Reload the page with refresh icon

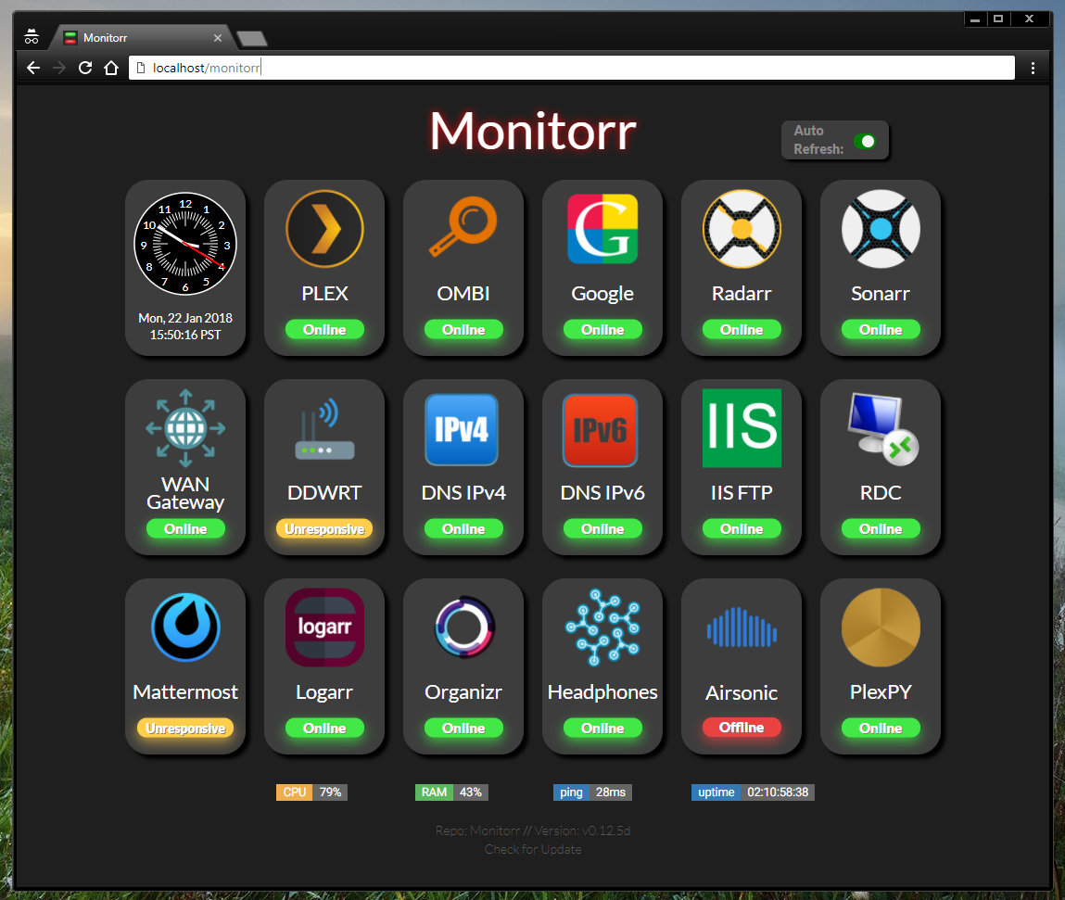point(85,68)
